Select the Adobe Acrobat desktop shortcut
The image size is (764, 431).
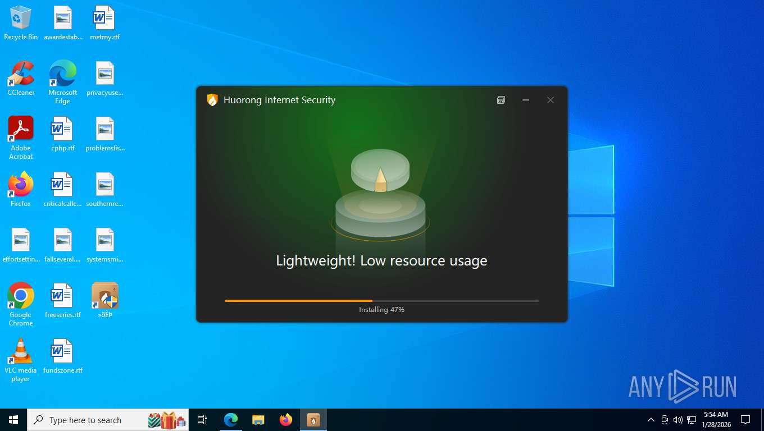pyautogui.click(x=21, y=138)
